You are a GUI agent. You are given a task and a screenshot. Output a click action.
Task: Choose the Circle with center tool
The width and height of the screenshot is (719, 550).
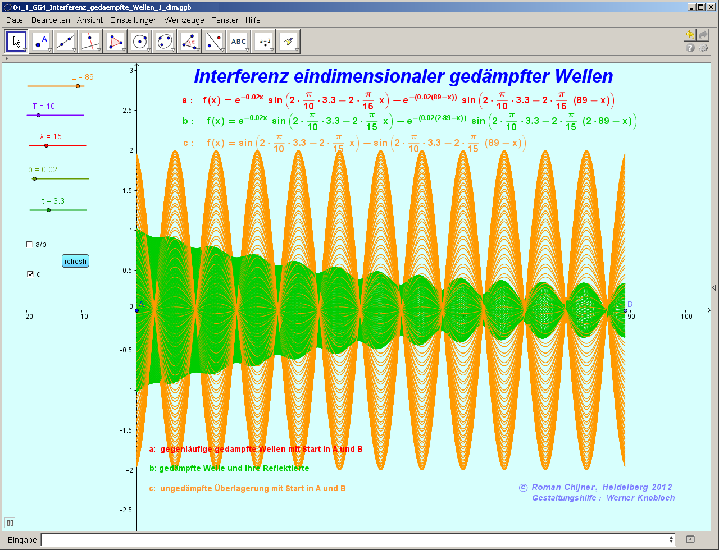(x=139, y=40)
